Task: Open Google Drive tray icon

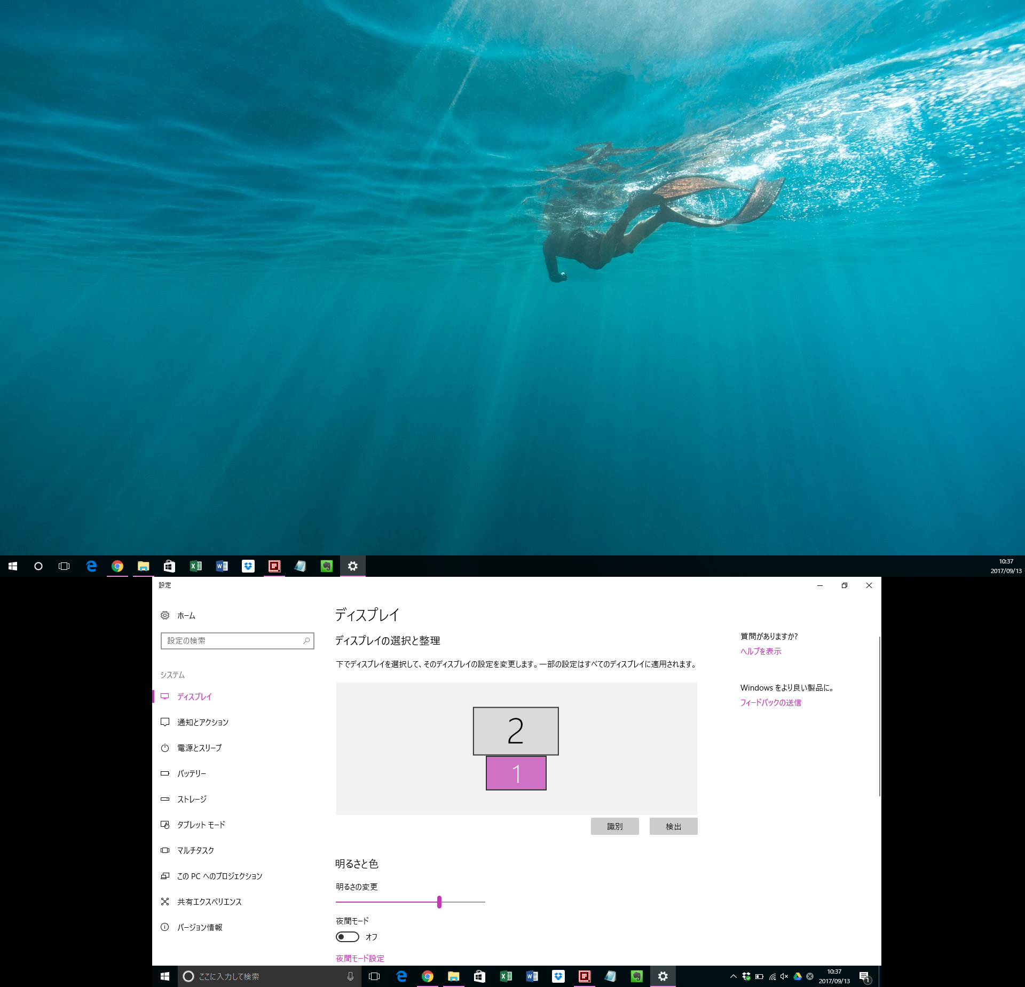Action: [x=798, y=976]
